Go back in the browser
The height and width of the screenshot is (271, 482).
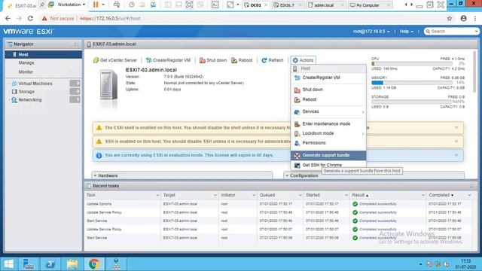tap(8, 18)
